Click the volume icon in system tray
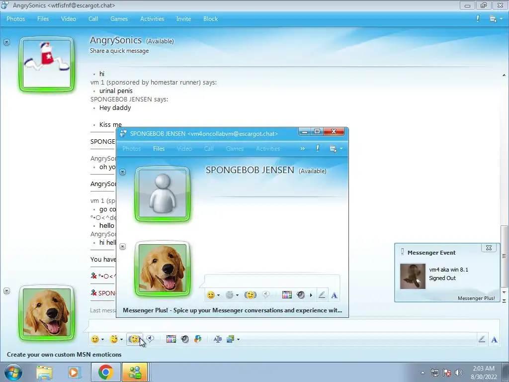This screenshot has width=509, height=382. [459, 373]
